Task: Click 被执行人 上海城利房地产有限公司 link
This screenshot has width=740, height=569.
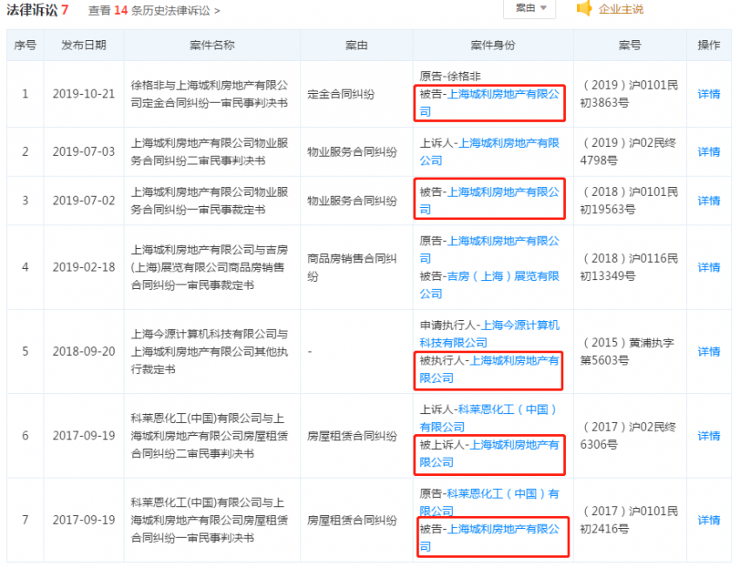Action: pos(489,369)
